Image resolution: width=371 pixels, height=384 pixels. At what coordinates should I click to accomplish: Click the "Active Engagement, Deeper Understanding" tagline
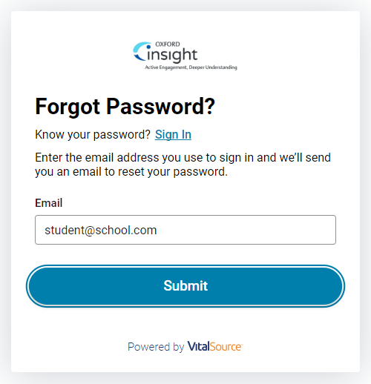click(x=191, y=67)
